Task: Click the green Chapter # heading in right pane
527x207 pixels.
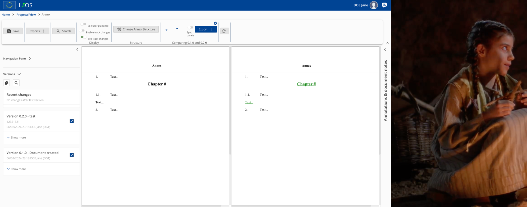Action: click(306, 84)
